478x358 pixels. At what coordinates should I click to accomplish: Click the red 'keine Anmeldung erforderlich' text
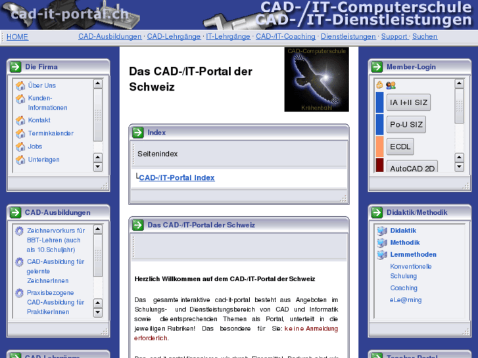(236, 333)
